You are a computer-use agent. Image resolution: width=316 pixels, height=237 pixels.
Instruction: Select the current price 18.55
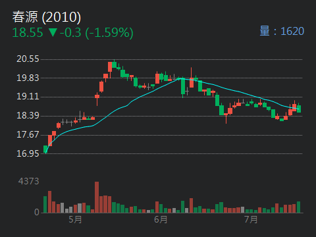[x=28, y=33]
